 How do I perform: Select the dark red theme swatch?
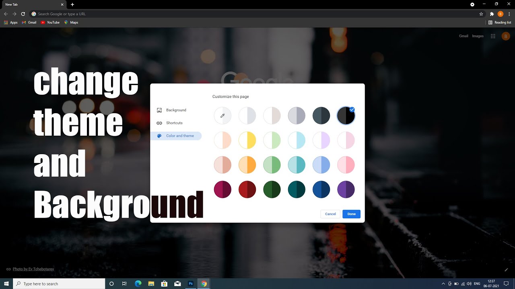click(247, 189)
